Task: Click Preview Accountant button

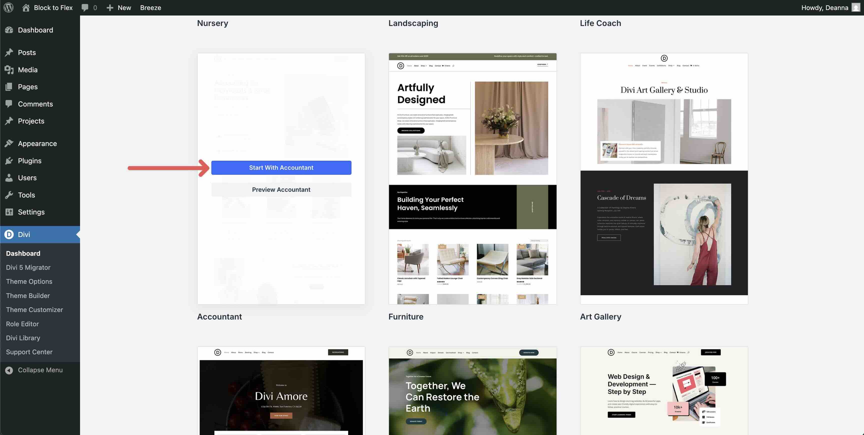Action: point(281,190)
